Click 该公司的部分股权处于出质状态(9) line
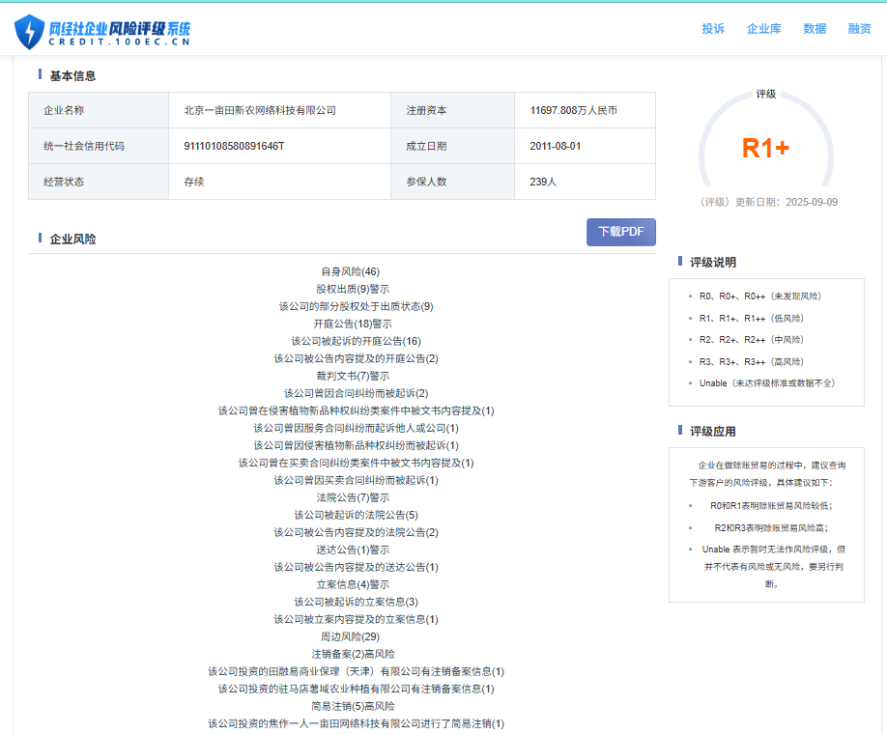The width and height of the screenshot is (887, 734). (356, 306)
